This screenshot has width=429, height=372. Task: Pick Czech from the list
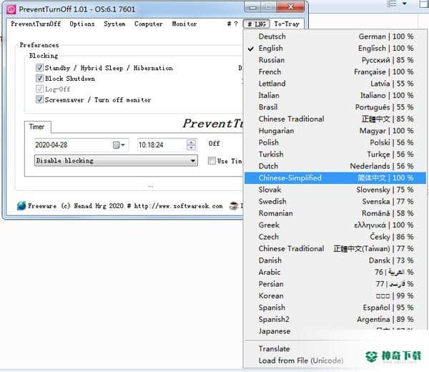pyautogui.click(x=335, y=237)
